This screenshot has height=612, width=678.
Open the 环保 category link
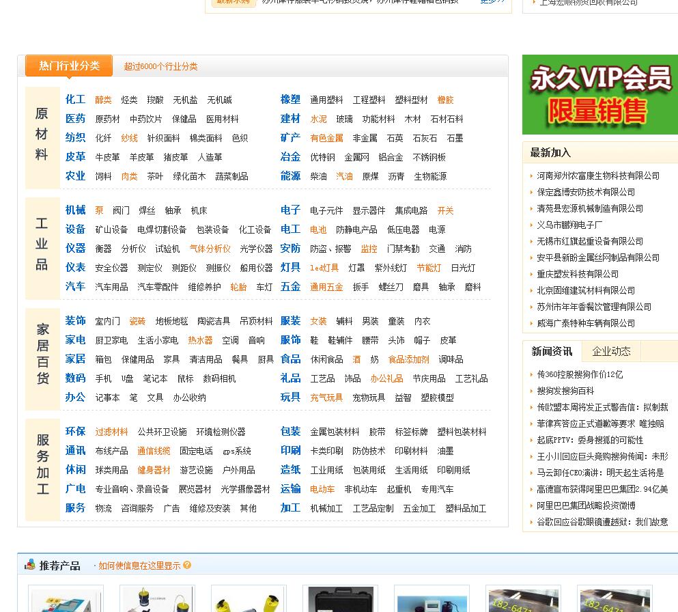(x=75, y=432)
